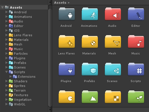Open the Mesh folder in the grid
Screen dimensions: 149x112
[113, 42]
